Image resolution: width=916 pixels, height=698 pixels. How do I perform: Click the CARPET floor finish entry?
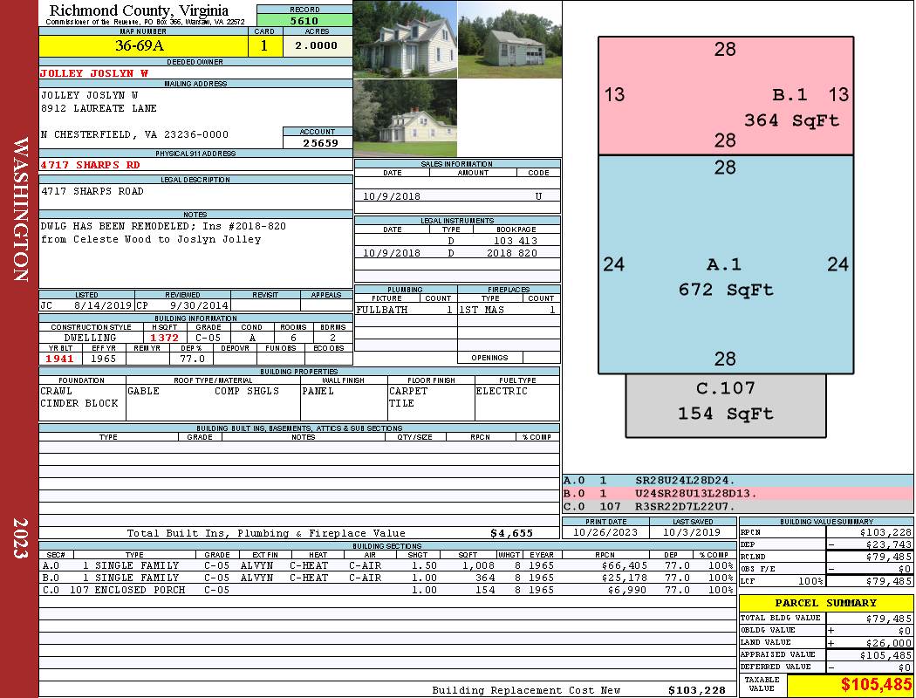click(408, 391)
